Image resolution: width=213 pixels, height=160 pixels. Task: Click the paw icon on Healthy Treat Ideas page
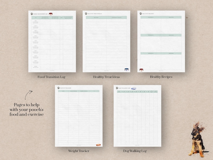(86, 14)
